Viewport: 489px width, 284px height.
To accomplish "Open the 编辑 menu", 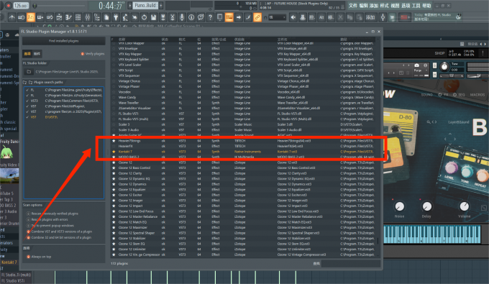I will click(x=363, y=6).
